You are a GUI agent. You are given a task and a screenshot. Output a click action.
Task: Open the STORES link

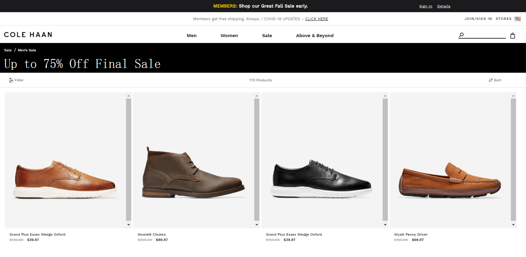tap(504, 19)
